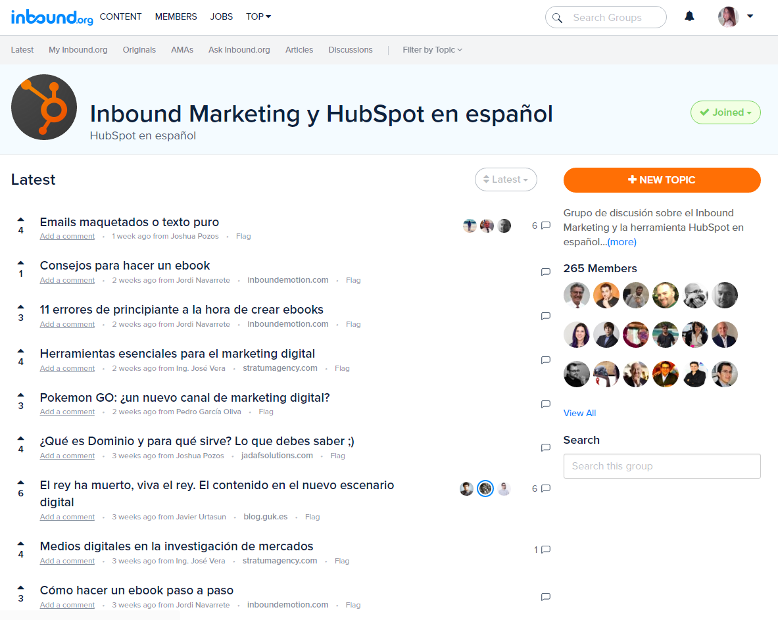This screenshot has width=778, height=620.
Task: Go to the MEMBERS menu item
Action: click(x=176, y=16)
